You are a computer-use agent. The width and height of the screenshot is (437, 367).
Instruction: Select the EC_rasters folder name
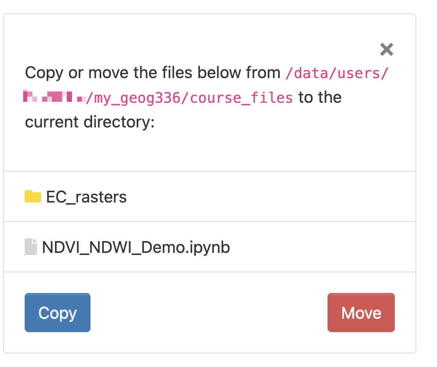(86, 197)
